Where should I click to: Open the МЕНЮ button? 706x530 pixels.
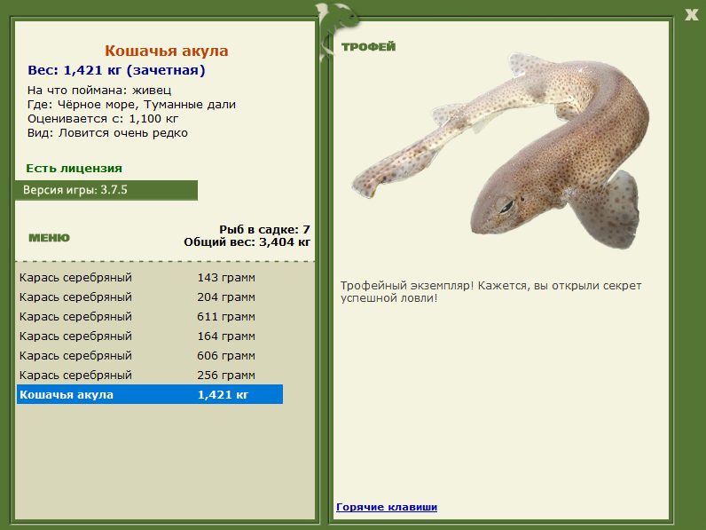tap(49, 238)
